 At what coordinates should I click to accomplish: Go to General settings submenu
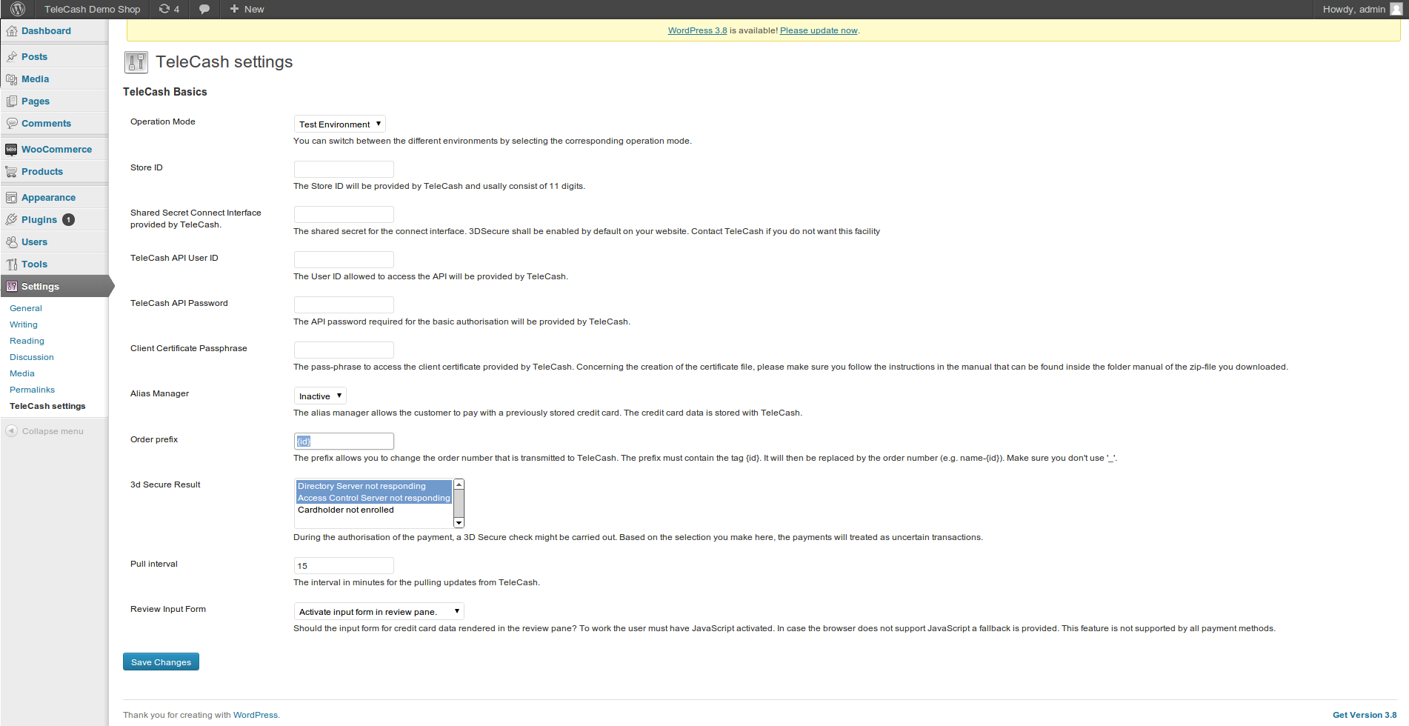26,308
